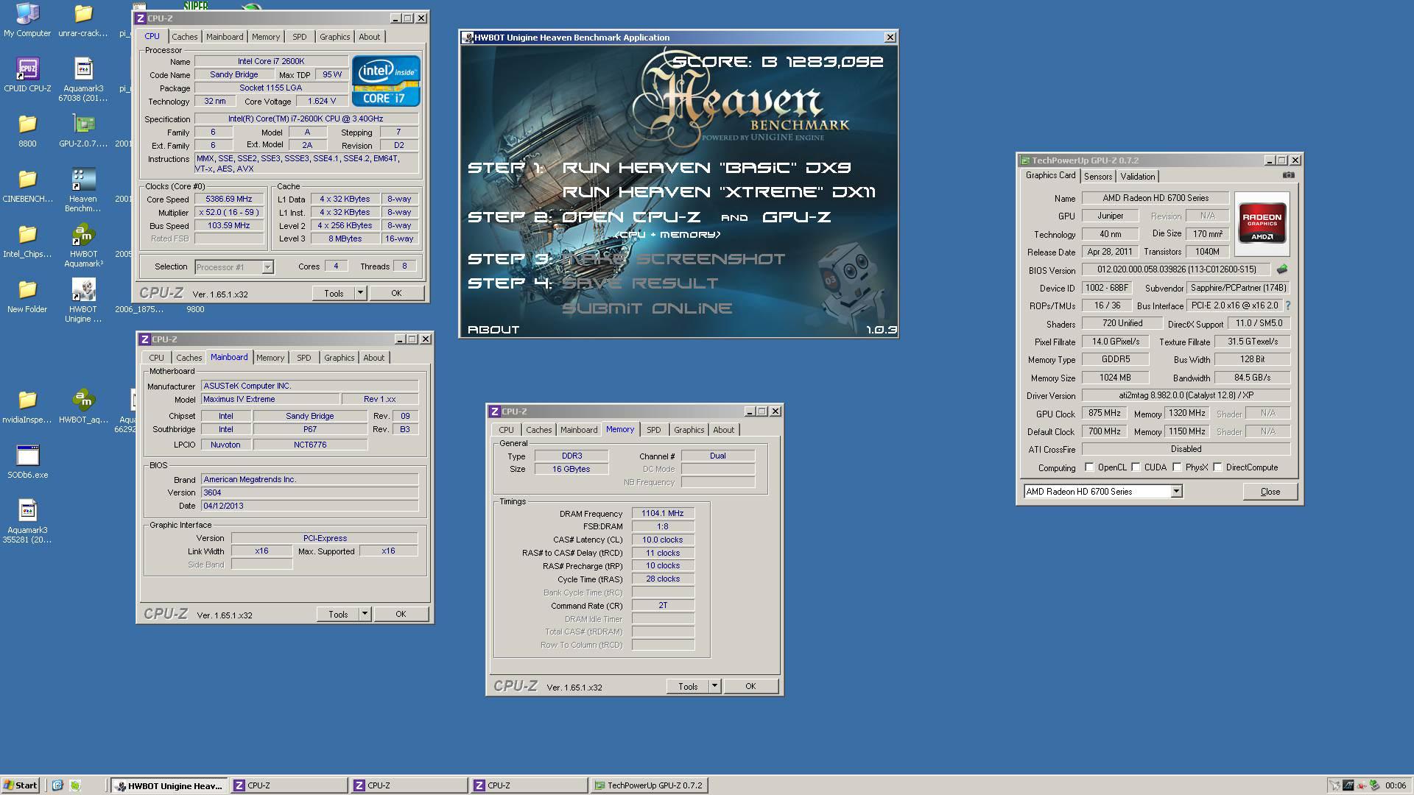
Task: Launch HWBOT Aquamark3 desktop shortcut
Action: [83, 245]
